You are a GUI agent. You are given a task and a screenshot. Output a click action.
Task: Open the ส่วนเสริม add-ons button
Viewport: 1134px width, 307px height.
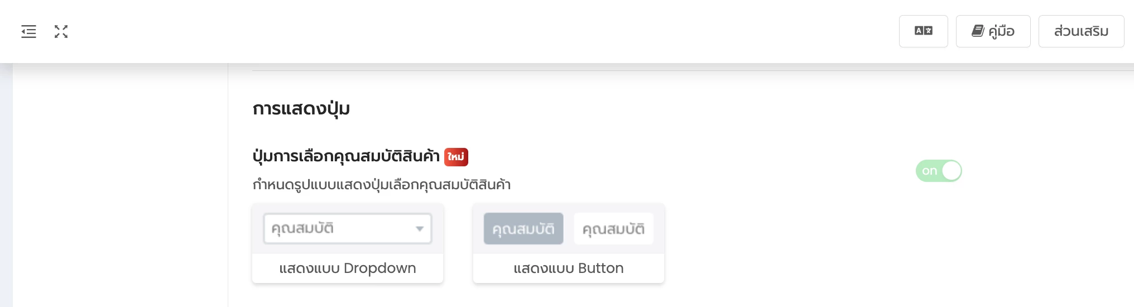(x=1082, y=31)
